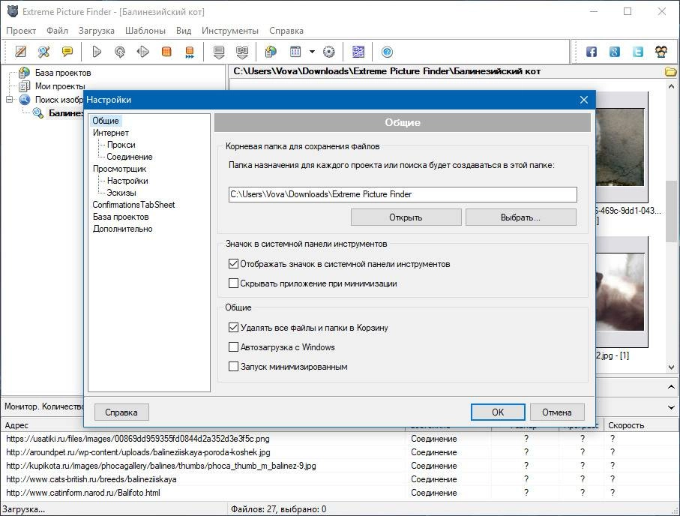Open dropdown arrow next to the calendar icon

(312, 52)
